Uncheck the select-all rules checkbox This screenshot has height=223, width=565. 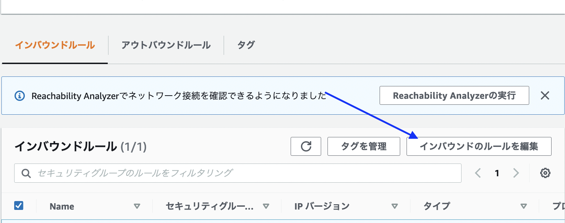point(19,206)
